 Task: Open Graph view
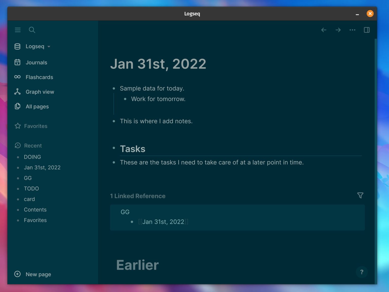click(x=40, y=92)
